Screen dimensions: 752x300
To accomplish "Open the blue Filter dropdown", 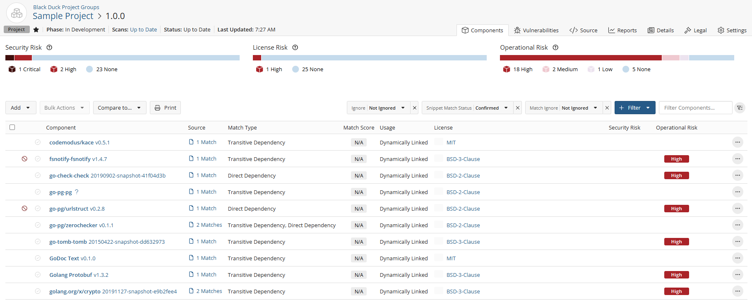I will [635, 108].
